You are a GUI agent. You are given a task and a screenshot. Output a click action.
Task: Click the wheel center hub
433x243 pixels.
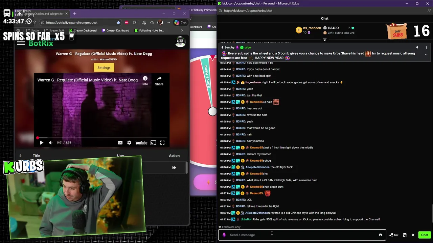point(212,111)
